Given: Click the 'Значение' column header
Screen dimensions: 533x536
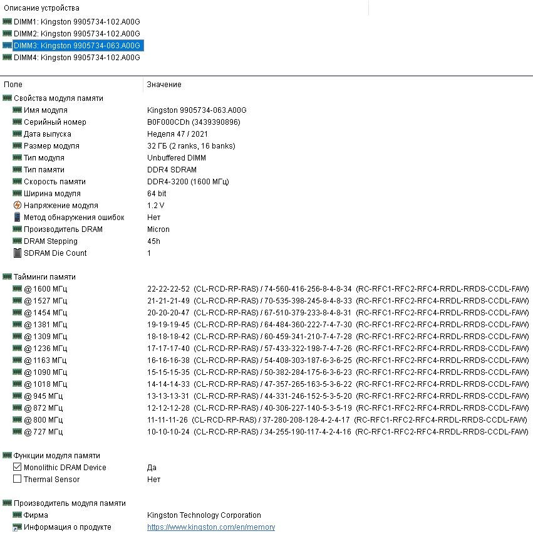Looking at the screenshot, I should (164, 85).
